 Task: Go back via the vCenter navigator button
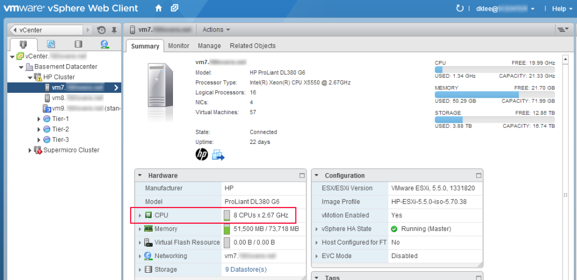pos(46,30)
